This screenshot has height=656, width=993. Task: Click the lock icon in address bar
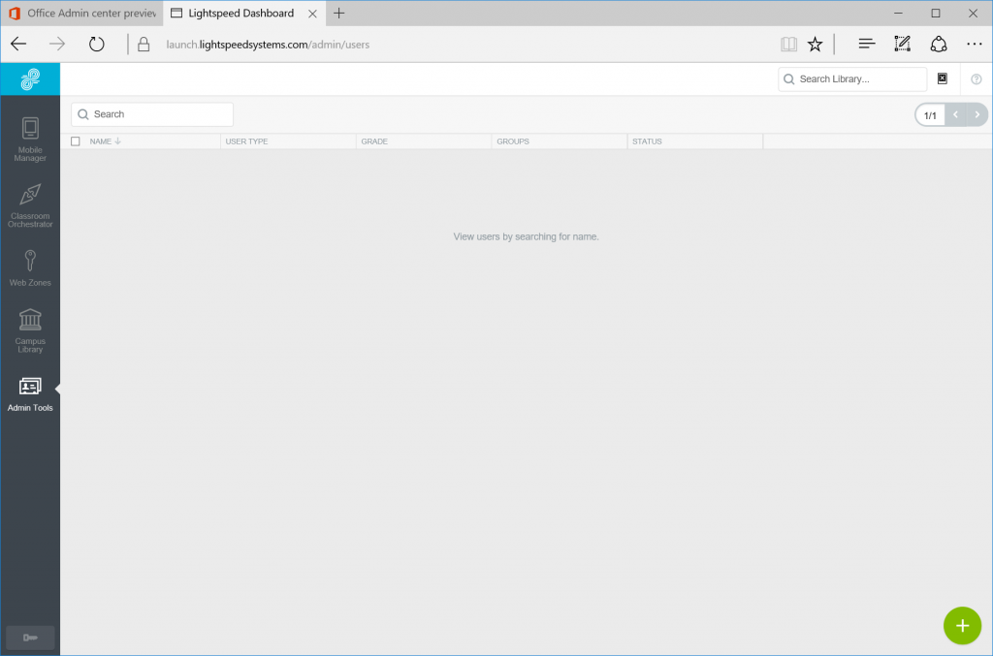click(x=144, y=45)
